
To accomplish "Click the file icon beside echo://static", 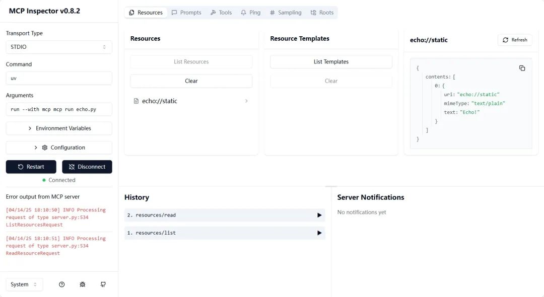I will [x=136, y=101].
